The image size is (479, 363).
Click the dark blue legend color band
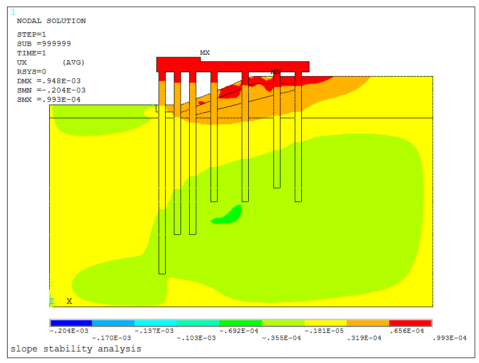pyautogui.click(x=71, y=323)
